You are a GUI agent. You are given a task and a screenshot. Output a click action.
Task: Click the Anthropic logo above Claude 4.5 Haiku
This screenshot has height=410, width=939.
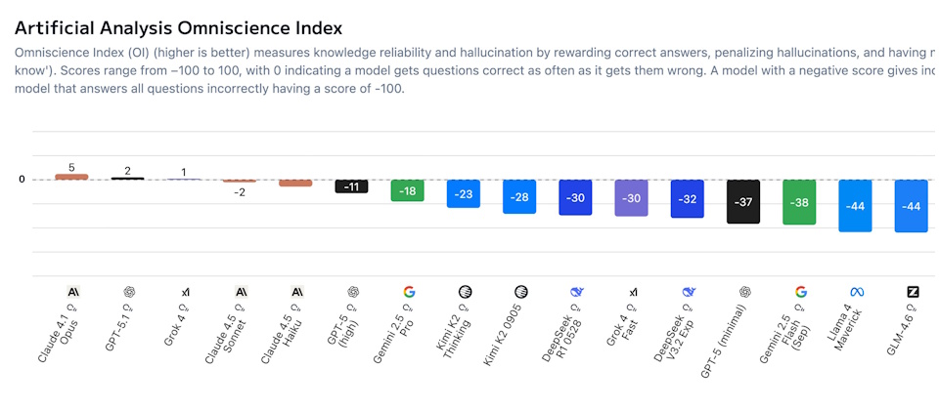tap(297, 292)
